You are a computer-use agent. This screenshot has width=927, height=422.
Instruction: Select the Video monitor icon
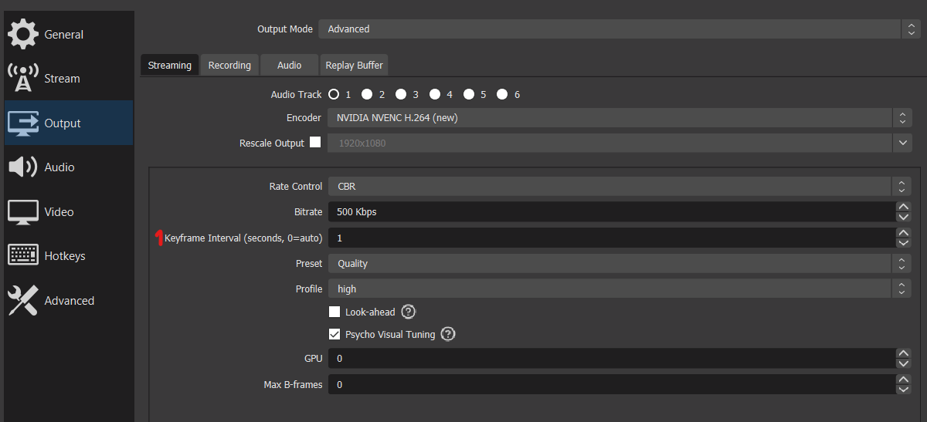[22, 212]
